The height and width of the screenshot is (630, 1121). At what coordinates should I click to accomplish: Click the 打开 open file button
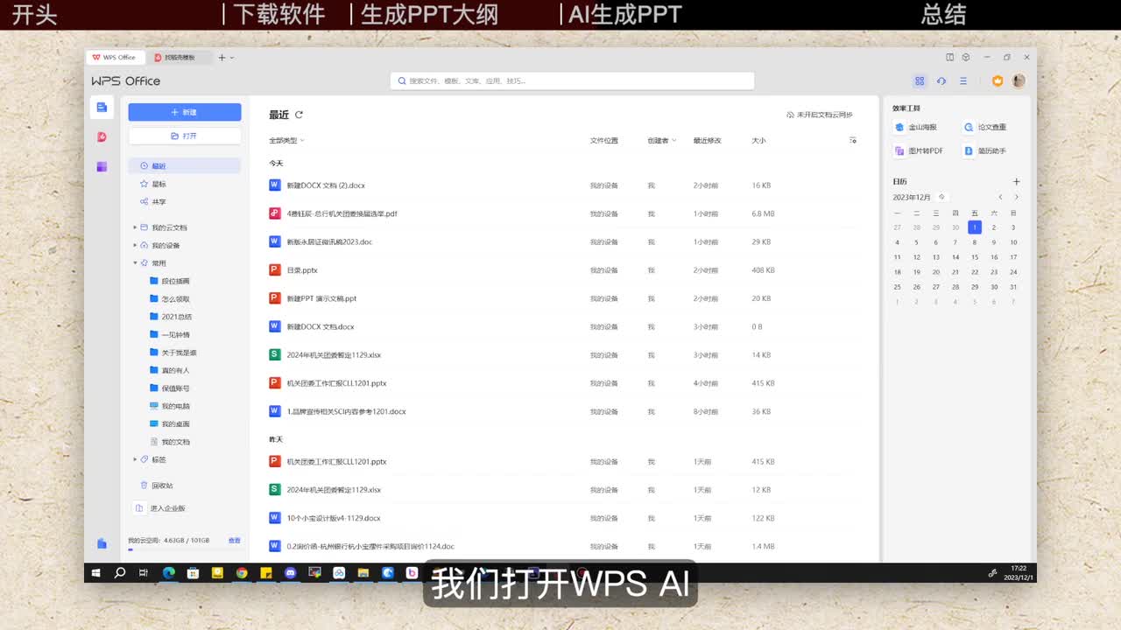184,136
